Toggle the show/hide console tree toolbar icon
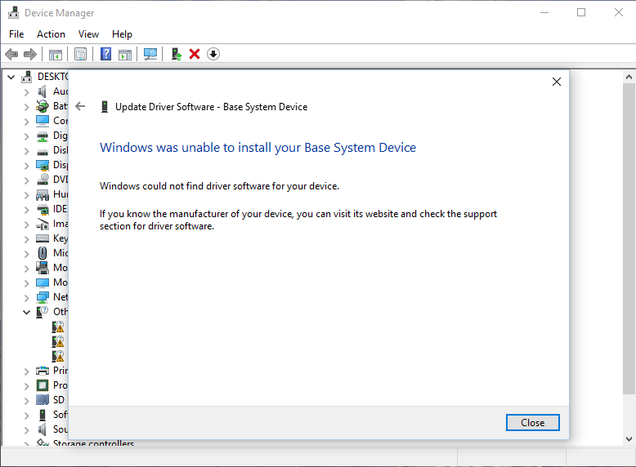 (55, 54)
